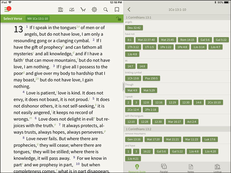Open cross-reference 1Jo 4:21
231x173 pixels.
[x=133, y=159]
